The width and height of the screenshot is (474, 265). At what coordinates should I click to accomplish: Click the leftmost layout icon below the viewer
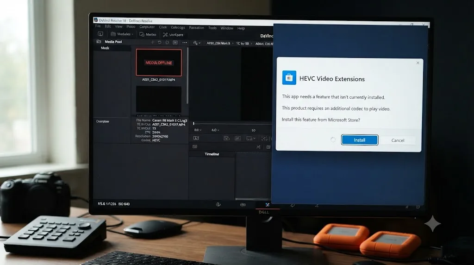coord(196,138)
